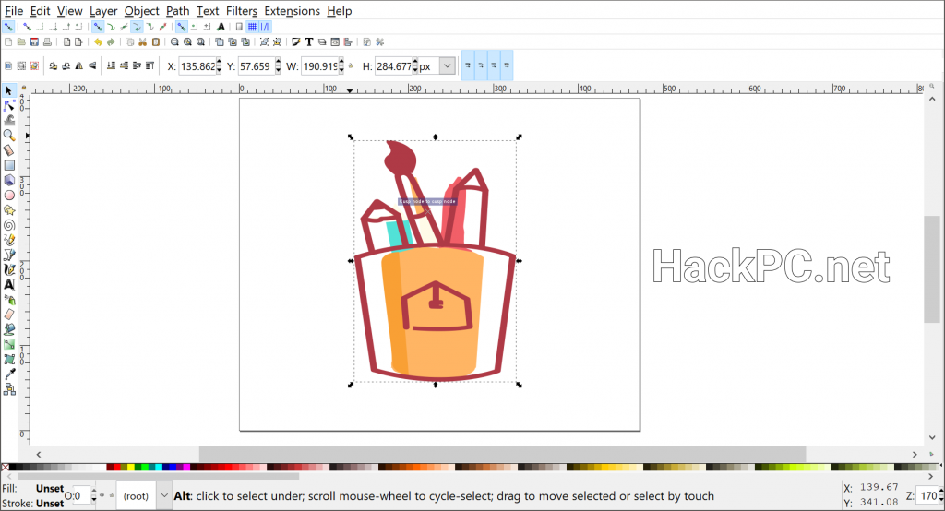Raise selection to top

click(150, 65)
